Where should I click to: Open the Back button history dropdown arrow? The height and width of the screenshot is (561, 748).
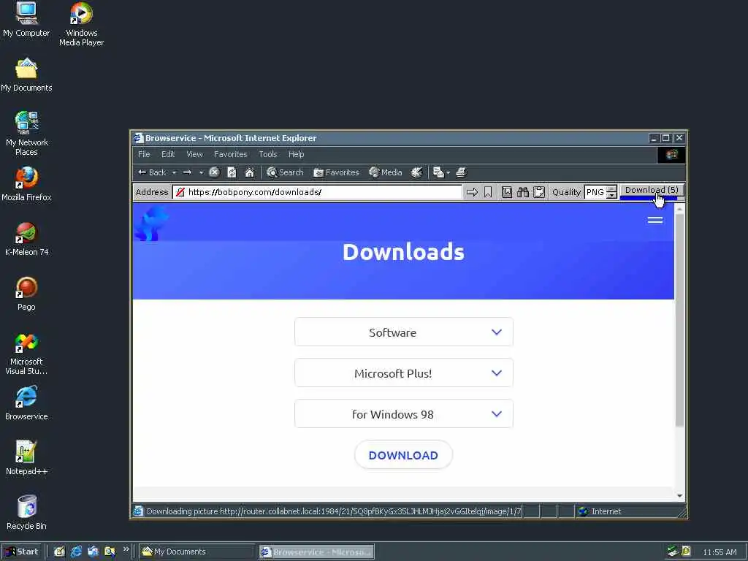coord(174,172)
